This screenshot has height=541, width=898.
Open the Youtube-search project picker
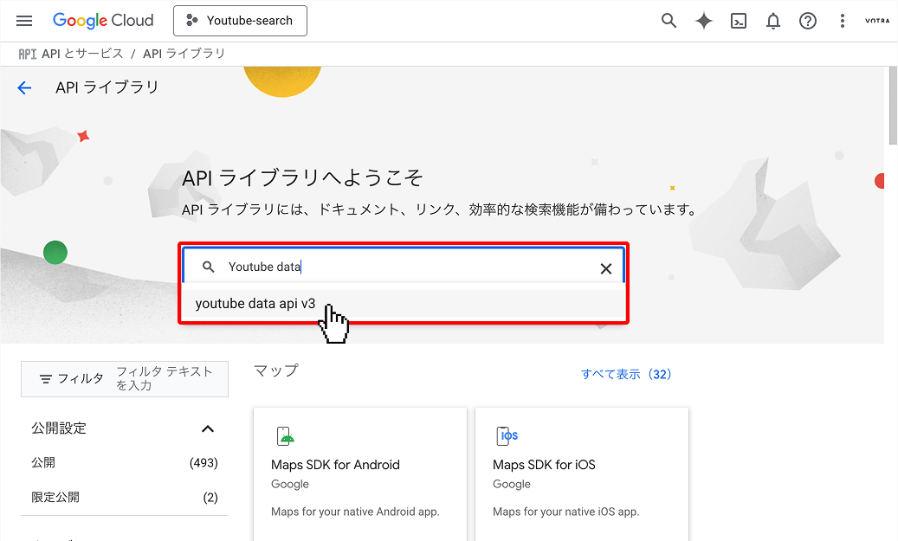[x=240, y=21]
